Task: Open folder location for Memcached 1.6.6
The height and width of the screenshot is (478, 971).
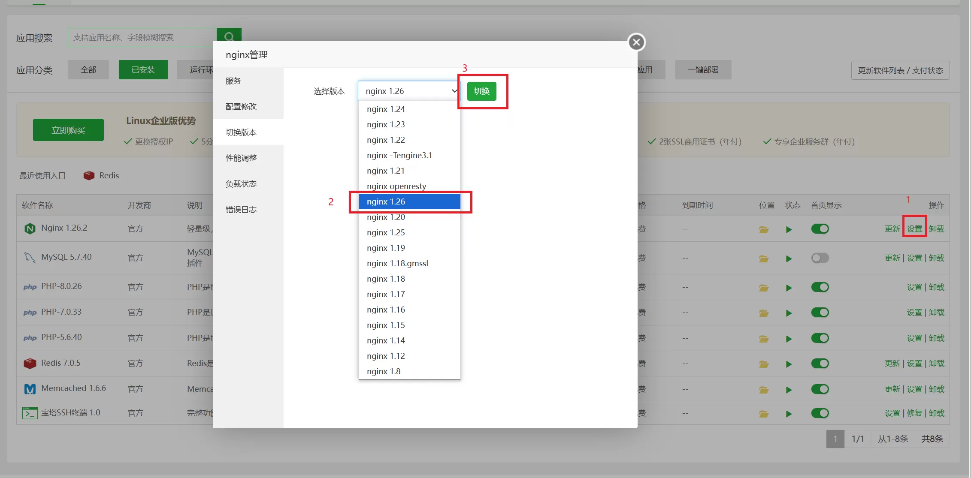Action: point(764,390)
